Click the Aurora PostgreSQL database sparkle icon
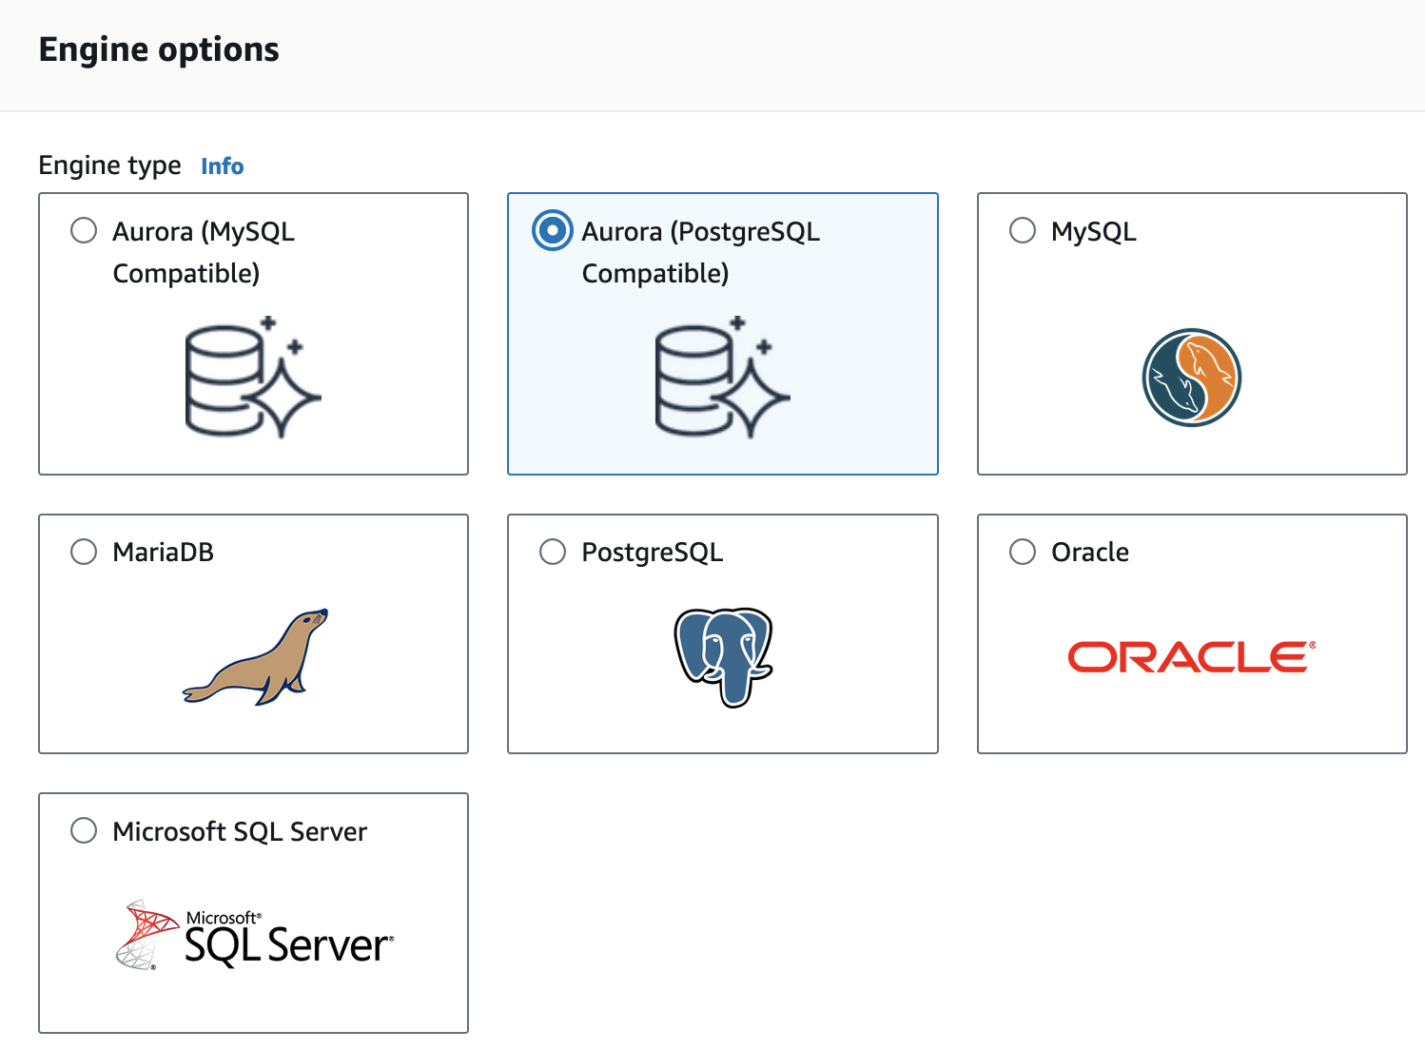 (723, 377)
